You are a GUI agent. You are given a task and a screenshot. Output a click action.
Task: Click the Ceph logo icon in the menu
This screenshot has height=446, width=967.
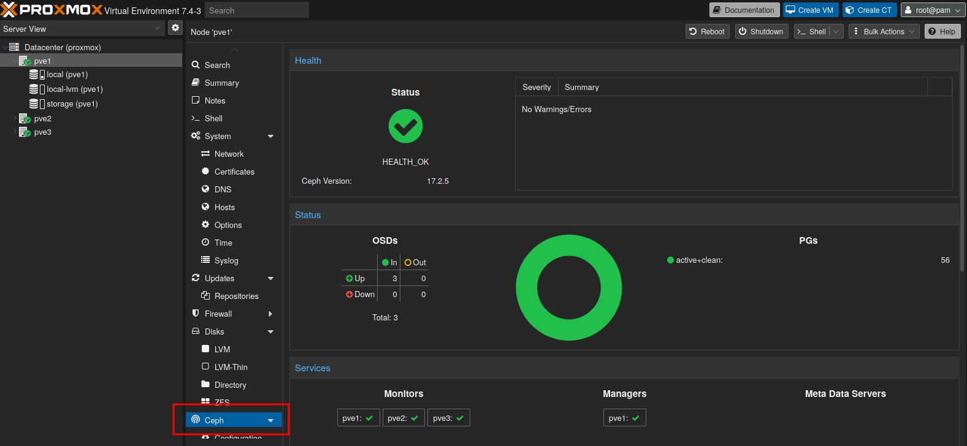[196, 420]
